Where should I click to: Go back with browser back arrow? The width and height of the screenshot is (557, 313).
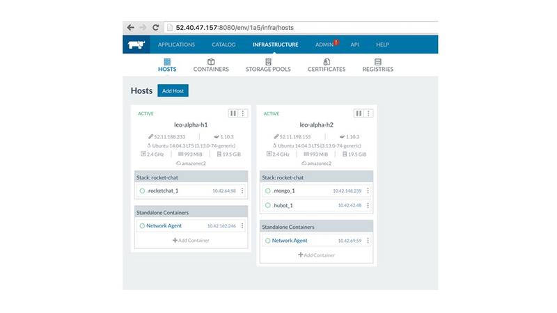tap(130, 27)
